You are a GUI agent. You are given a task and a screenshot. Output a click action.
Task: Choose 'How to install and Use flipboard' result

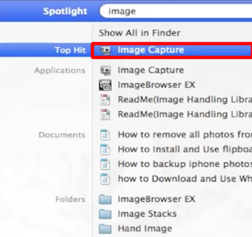click(x=185, y=149)
